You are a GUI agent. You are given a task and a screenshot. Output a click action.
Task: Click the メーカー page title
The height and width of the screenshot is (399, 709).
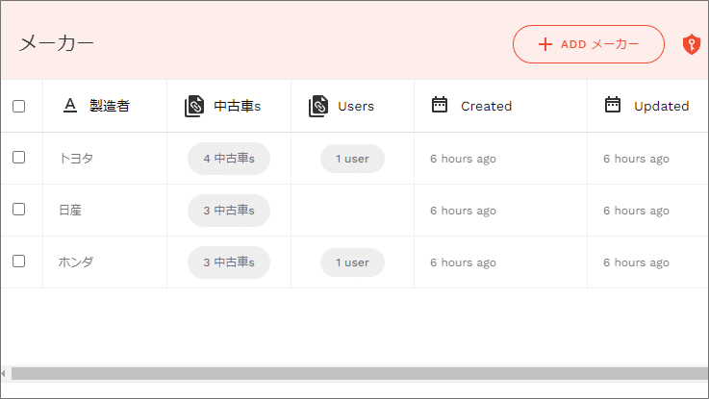click(57, 44)
